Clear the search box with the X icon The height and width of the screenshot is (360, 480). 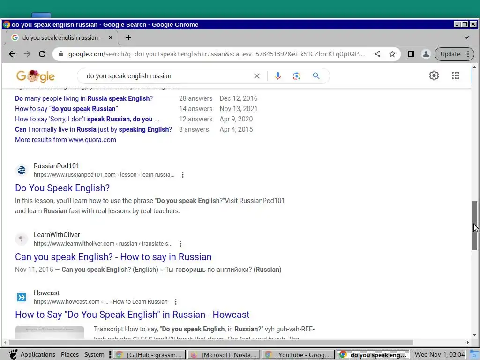point(257,76)
